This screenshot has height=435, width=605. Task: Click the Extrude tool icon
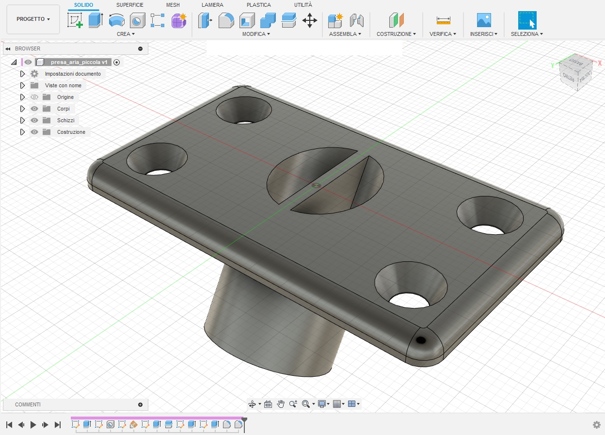(96, 20)
